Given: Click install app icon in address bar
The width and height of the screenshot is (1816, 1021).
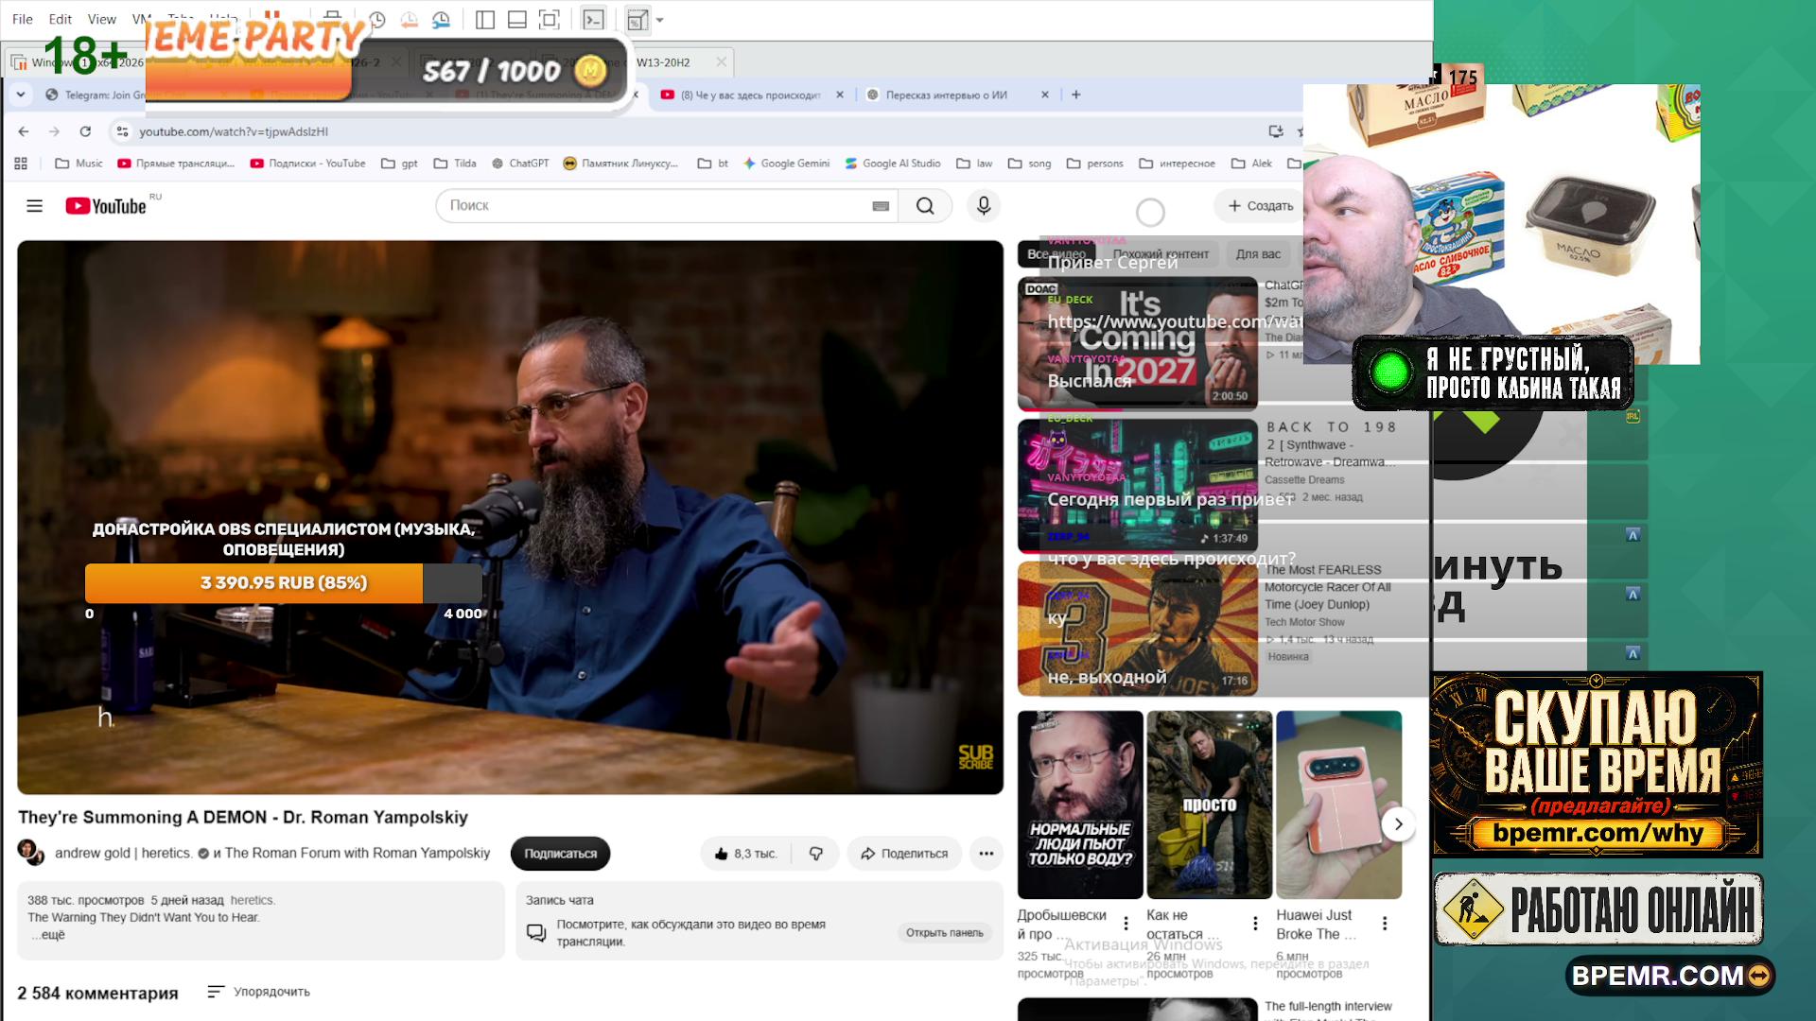Looking at the screenshot, I should click(x=1276, y=131).
